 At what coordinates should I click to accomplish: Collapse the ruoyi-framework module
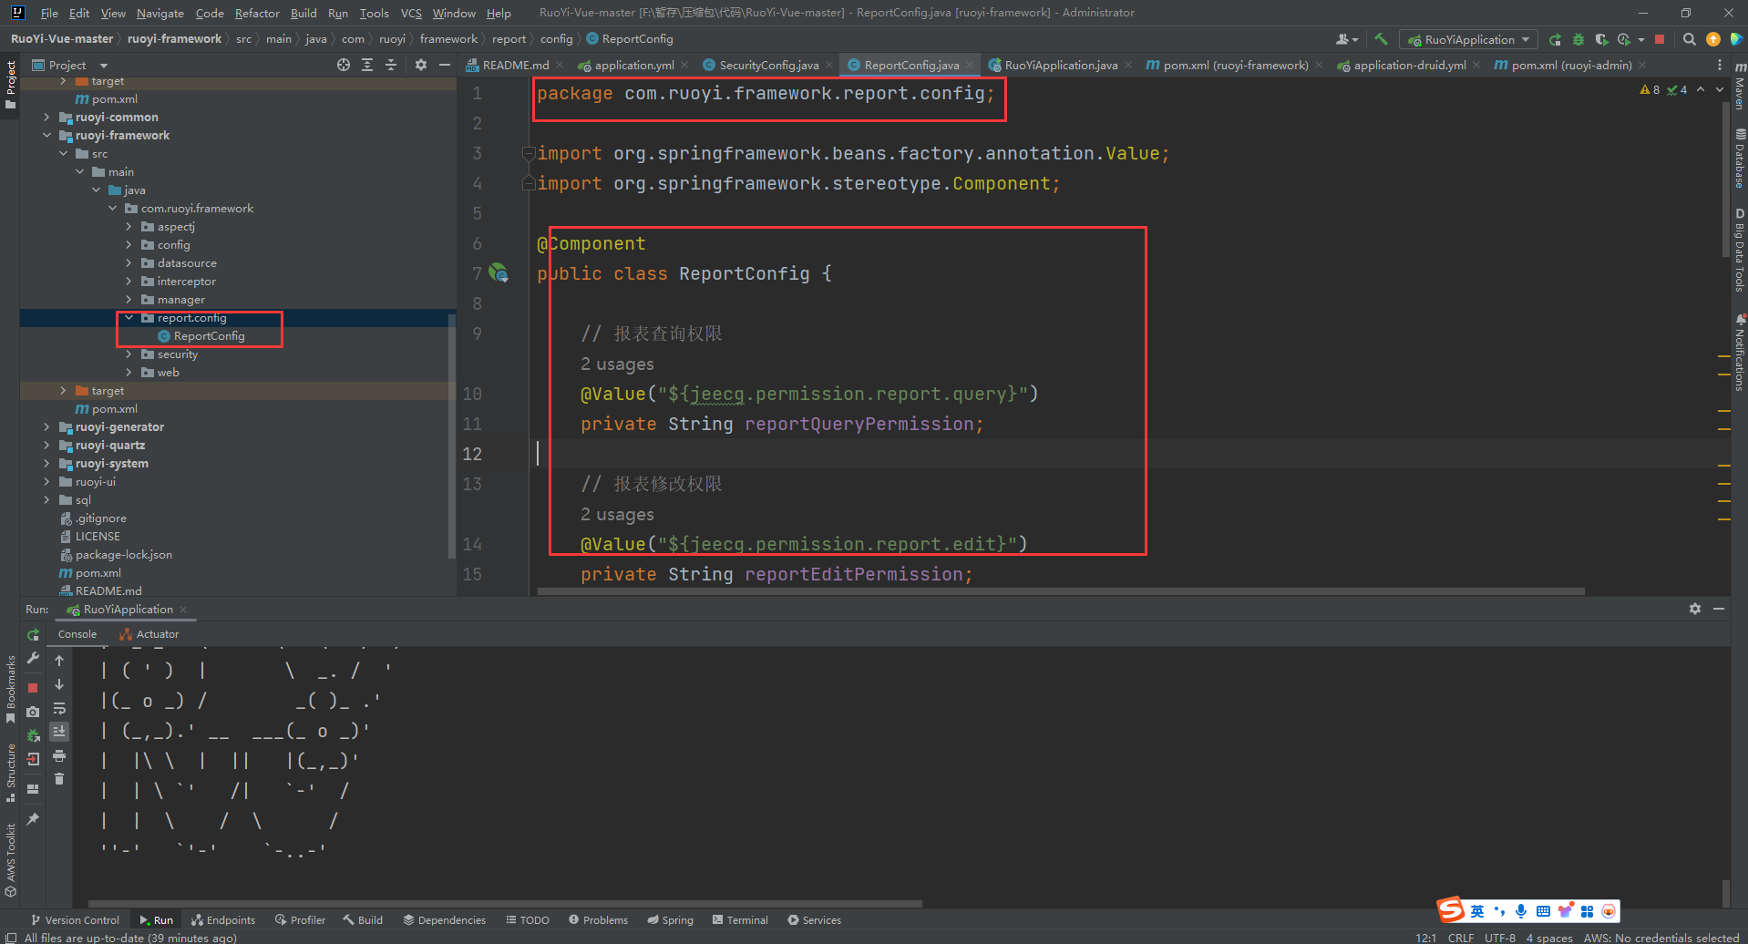point(46,135)
